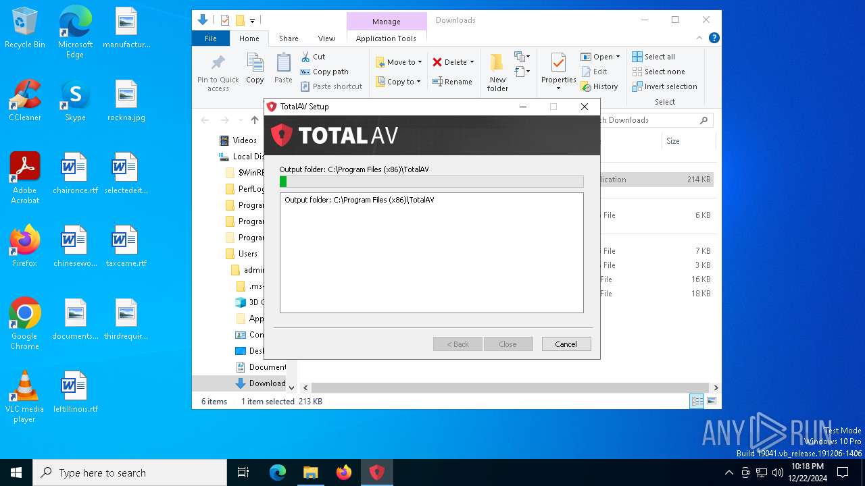
Task: Open Explorer Help question mark icon
Action: 714,38
